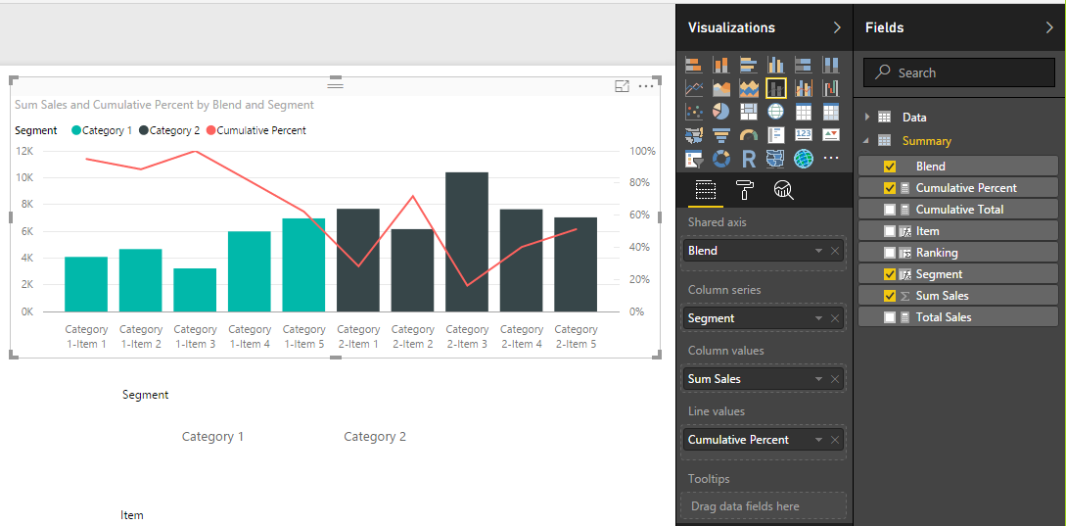Remove Sum Sales from Column values
This screenshot has width=1066, height=526.
click(x=835, y=379)
